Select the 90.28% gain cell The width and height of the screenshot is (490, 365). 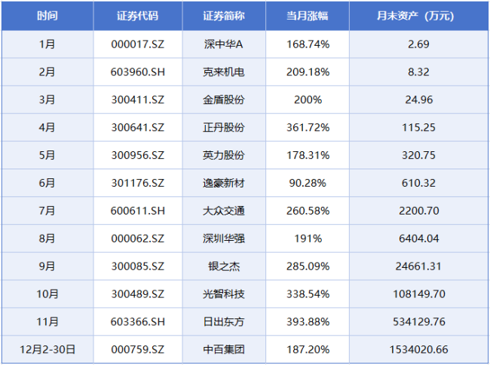pos(308,183)
